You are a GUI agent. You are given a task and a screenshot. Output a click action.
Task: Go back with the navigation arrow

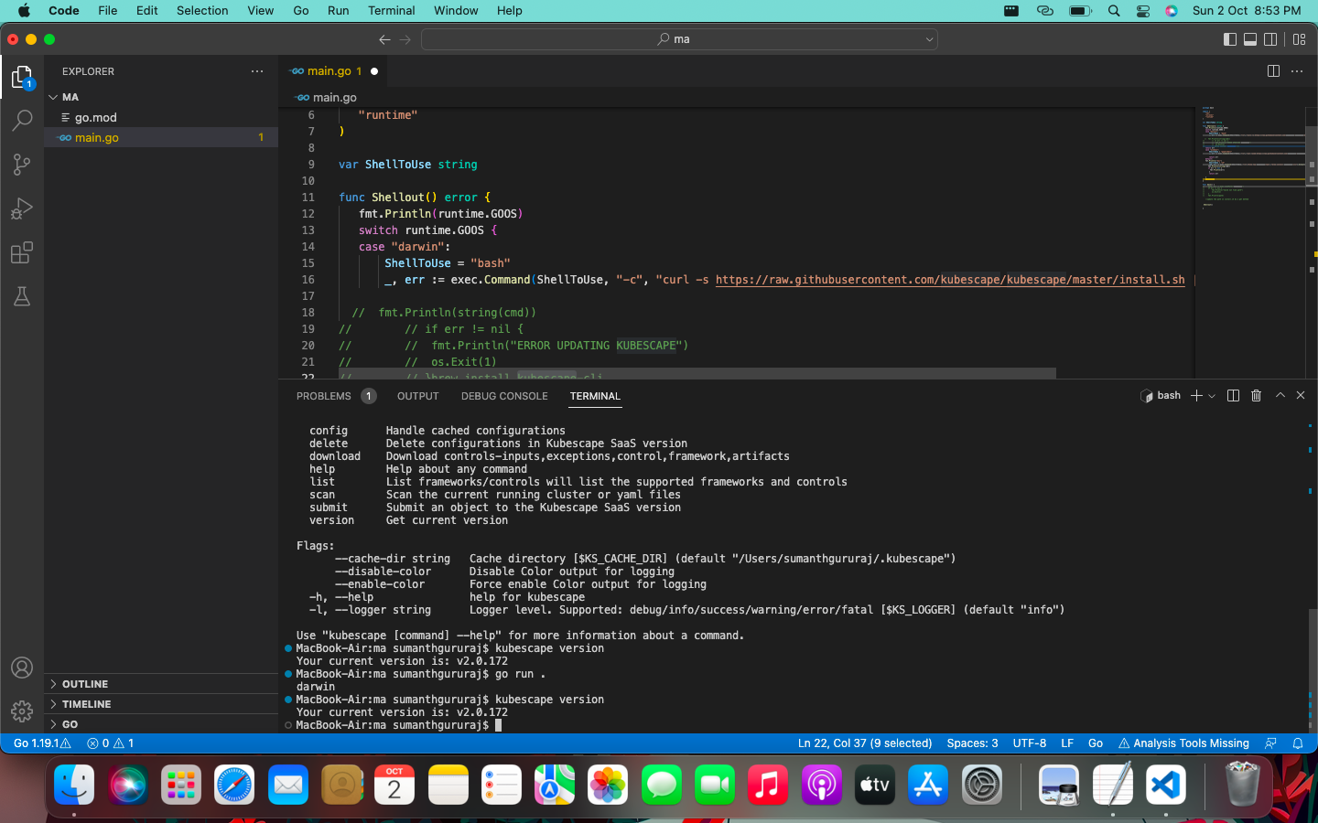tap(384, 39)
